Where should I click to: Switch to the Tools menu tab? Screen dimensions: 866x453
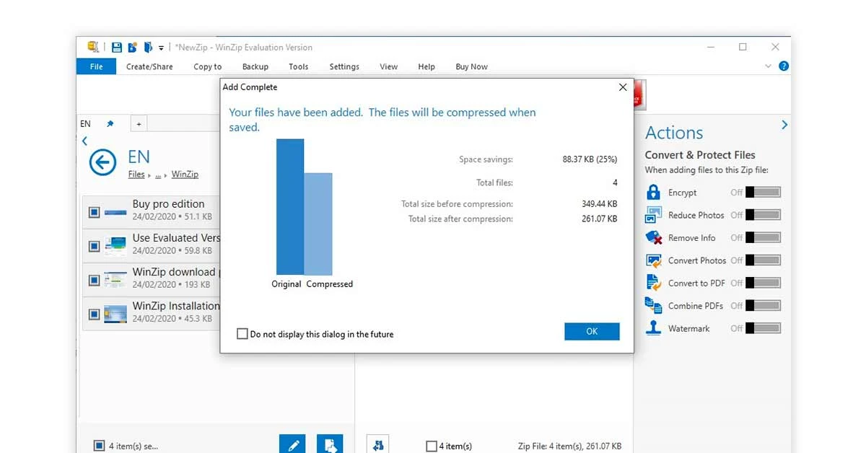pos(299,66)
